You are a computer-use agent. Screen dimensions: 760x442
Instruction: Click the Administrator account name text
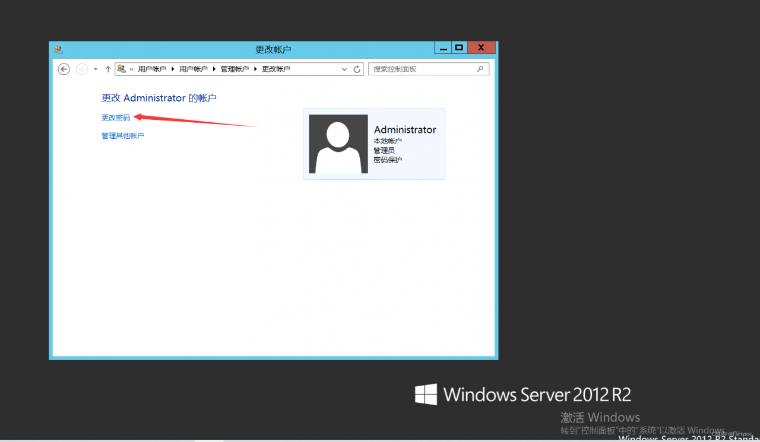pyautogui.click(x=405, y=130)
